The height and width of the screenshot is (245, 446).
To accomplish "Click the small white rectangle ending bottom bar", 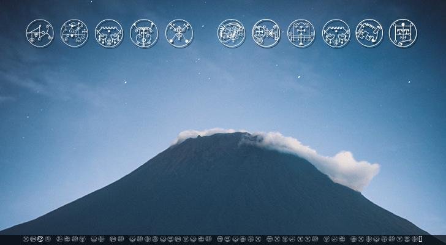I will click(420, 239).
